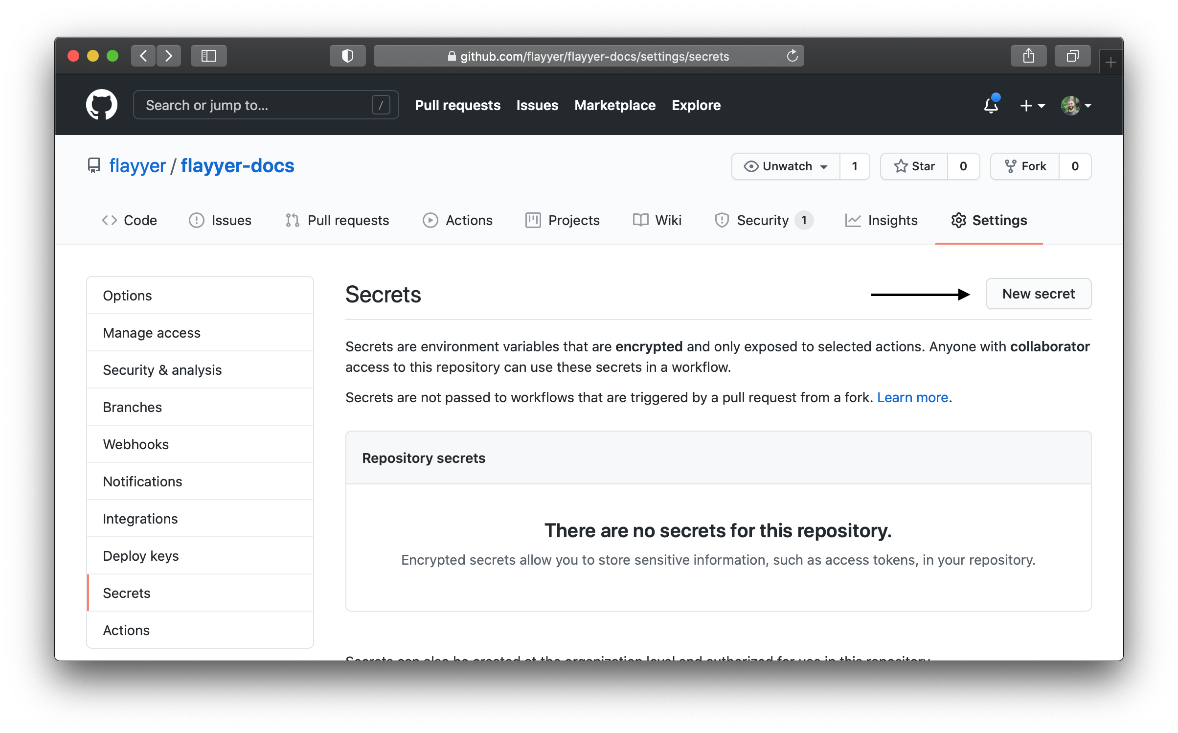
Task: Toggle the Safari sidebar
Action: click(x=209, y=56)
